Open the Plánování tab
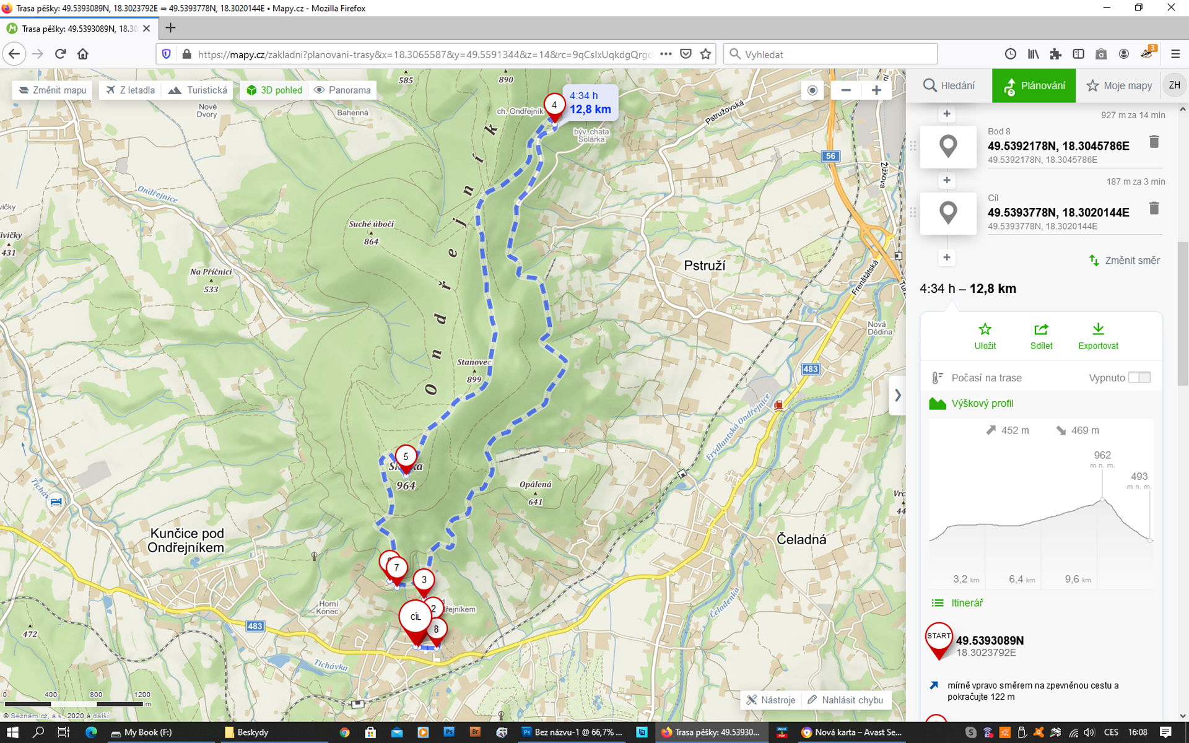Viewport: 1189px width, 743px height. click(x=1034, y=85)
